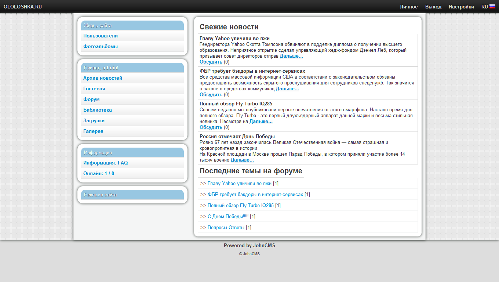The image size is (499, 282).
Task: Navigate to the Форум section
Action: pyautogui.click(x=91, y=100)
